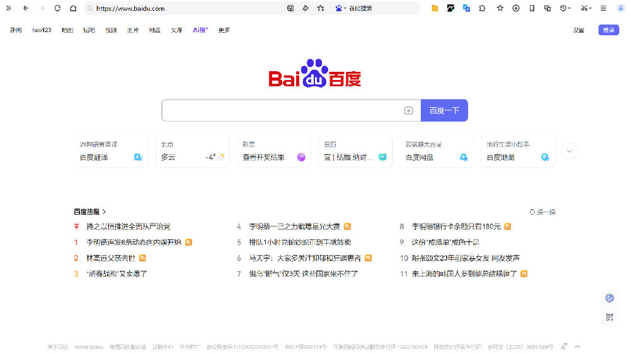Viewport: 630px width, 354px height.
Task: Expand the sidebar double-chevron icon
Action: click(8, 8)
